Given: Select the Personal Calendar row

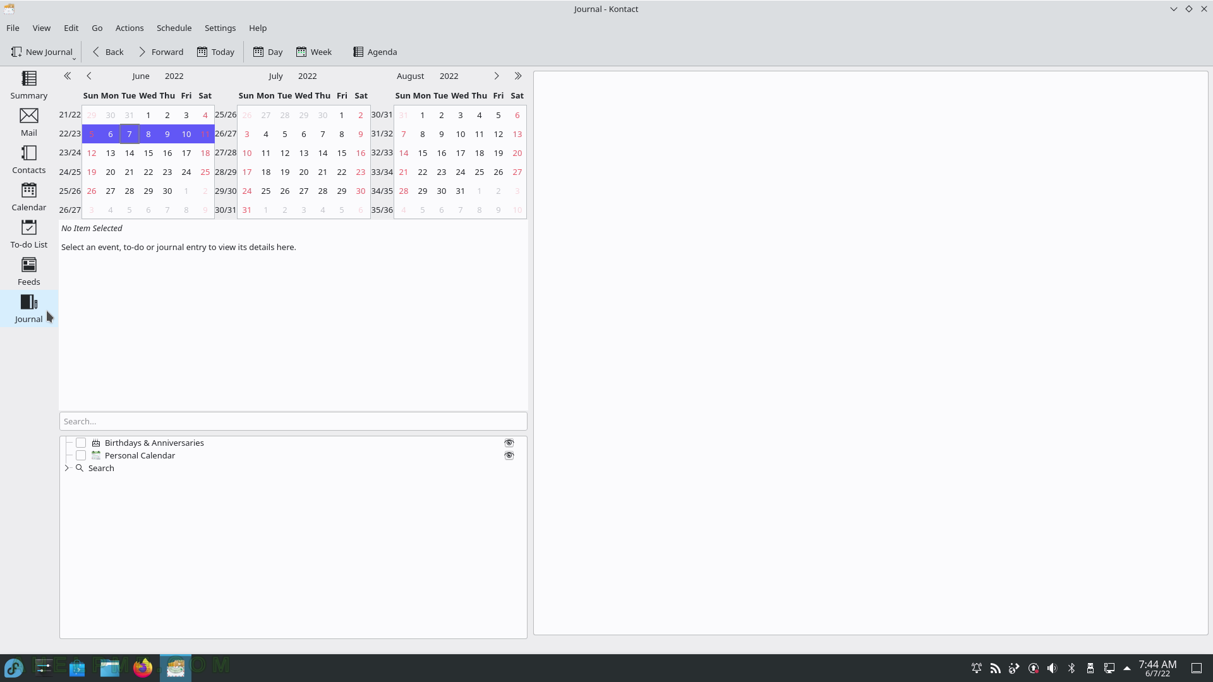Looking at the screenshot, I should point(293,455).
